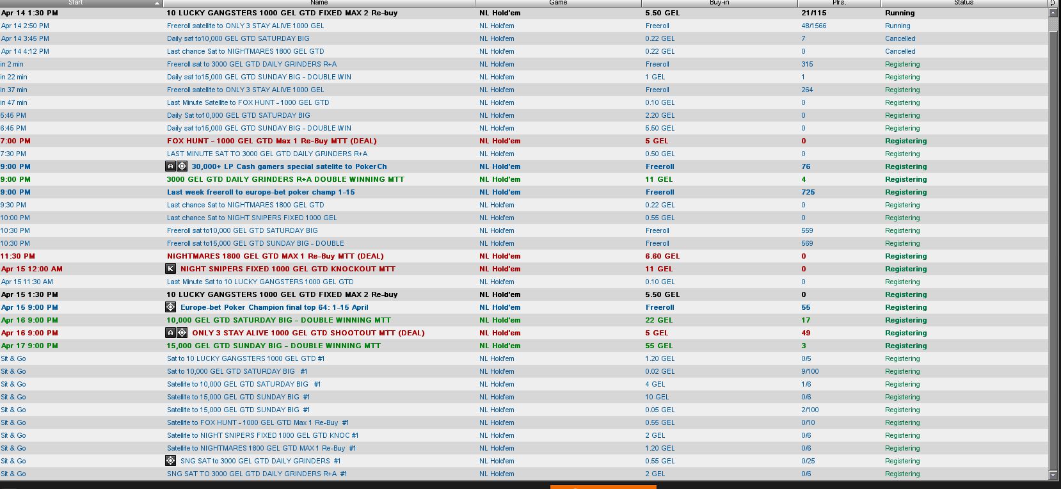
Task: Click the 'Apr 15 12:00 AM' start time
Action: tap(32, 269)
